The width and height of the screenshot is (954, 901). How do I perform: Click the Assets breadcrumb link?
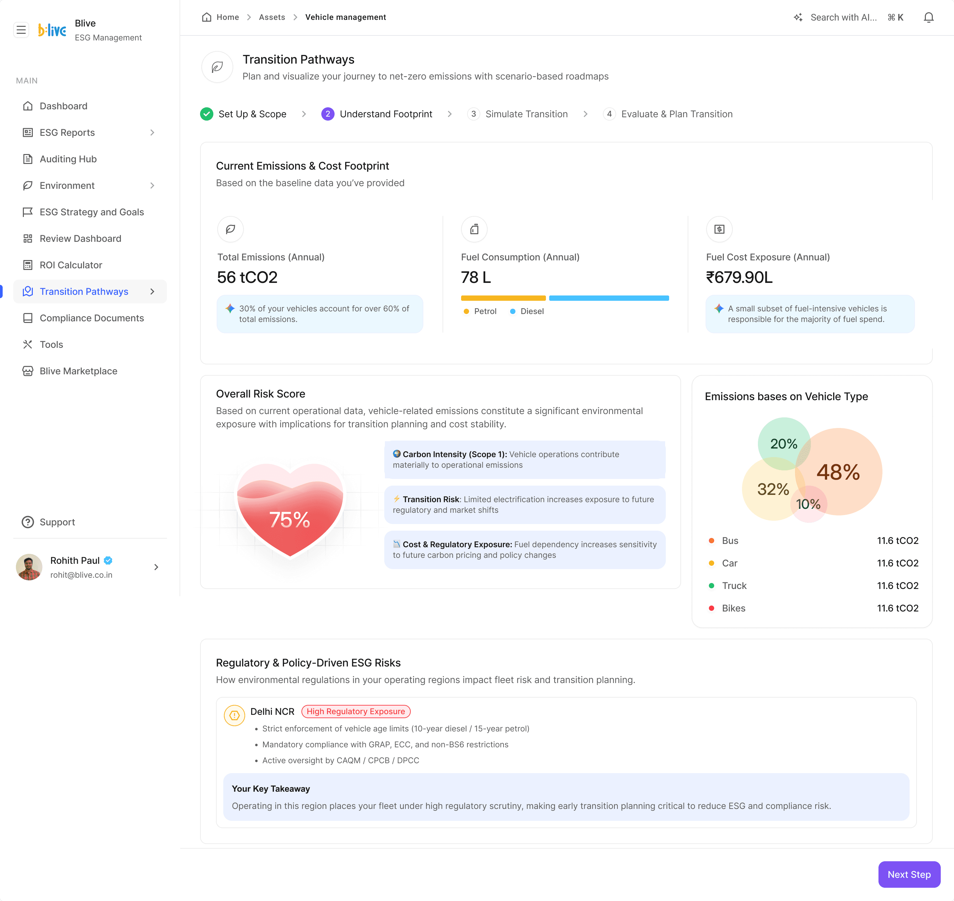coord(272,17)
